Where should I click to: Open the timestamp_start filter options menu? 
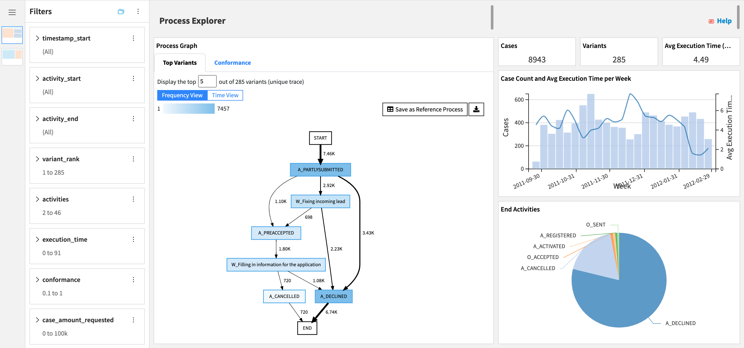[x=133, y=38]
